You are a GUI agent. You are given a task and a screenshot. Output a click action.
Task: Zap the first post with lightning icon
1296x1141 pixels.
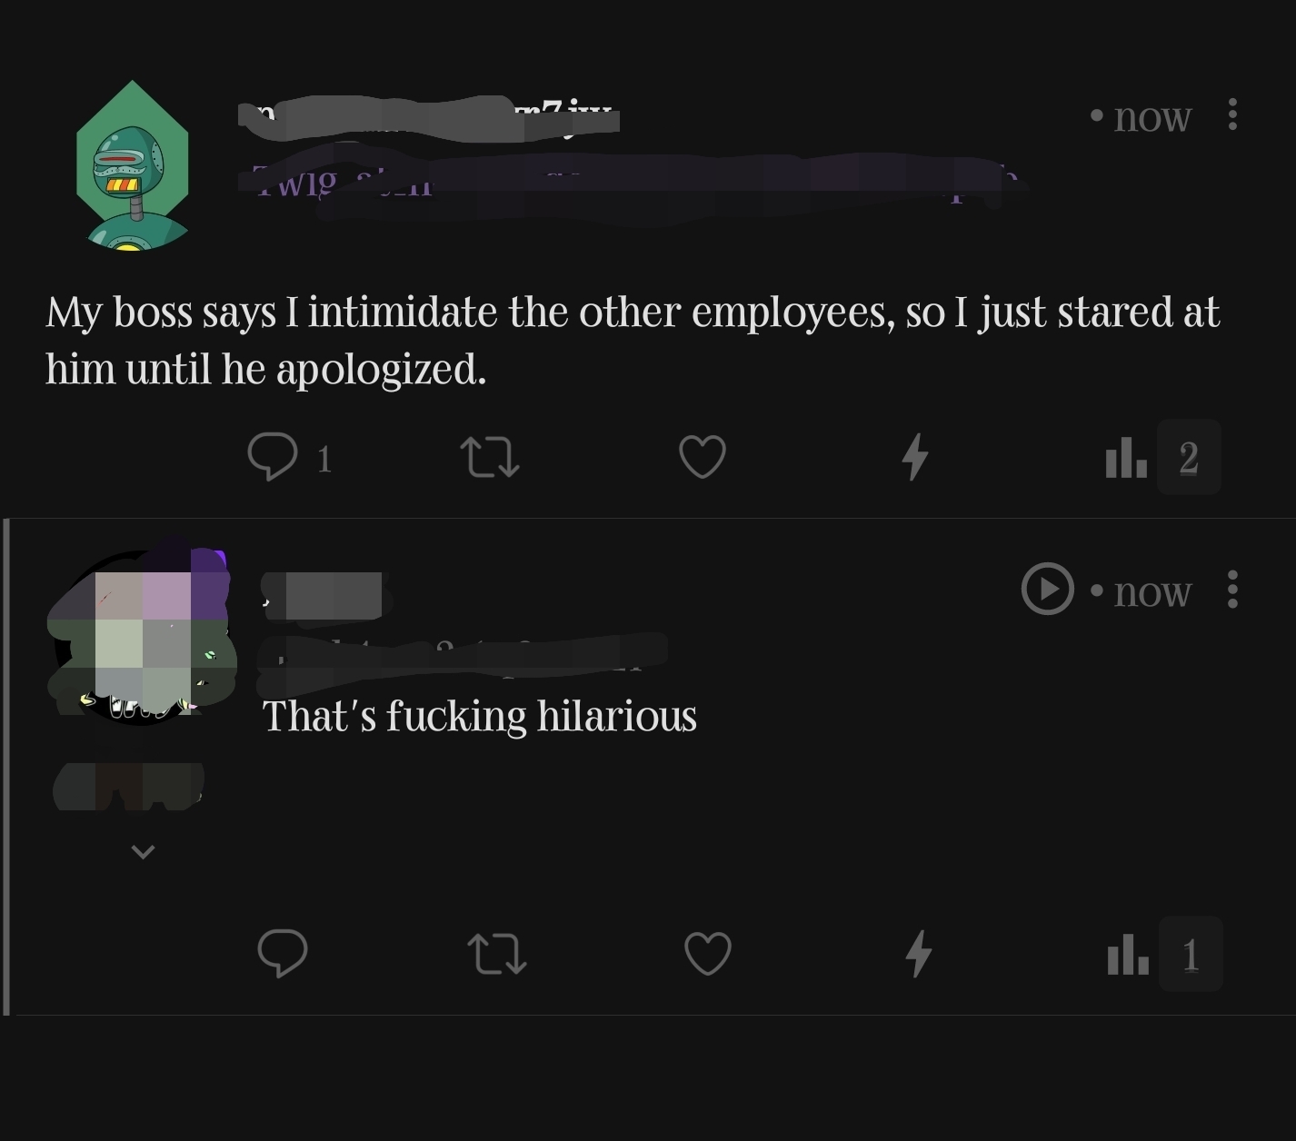[x=915, y=457]
